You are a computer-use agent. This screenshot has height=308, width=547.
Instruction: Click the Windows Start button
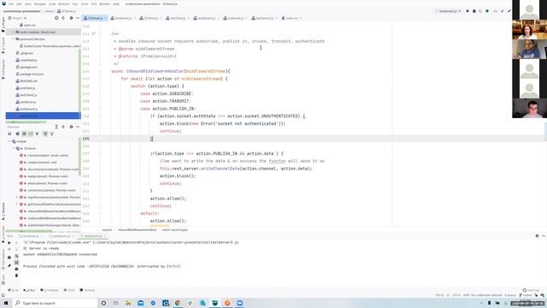click(6, 303)
